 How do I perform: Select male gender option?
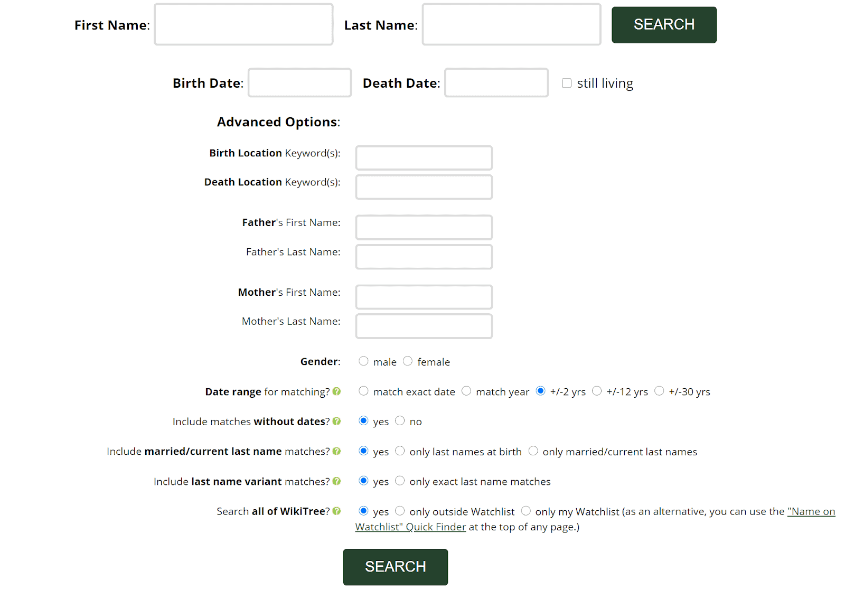363,361
